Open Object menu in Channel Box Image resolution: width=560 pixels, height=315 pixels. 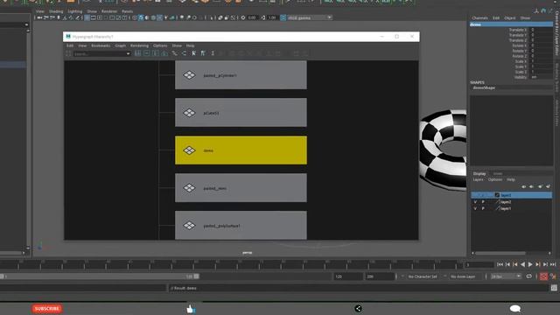509,17
